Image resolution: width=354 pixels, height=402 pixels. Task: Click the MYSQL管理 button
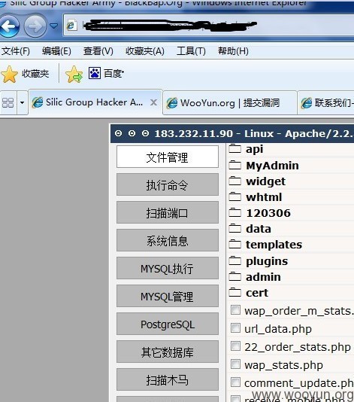(168, 296)
